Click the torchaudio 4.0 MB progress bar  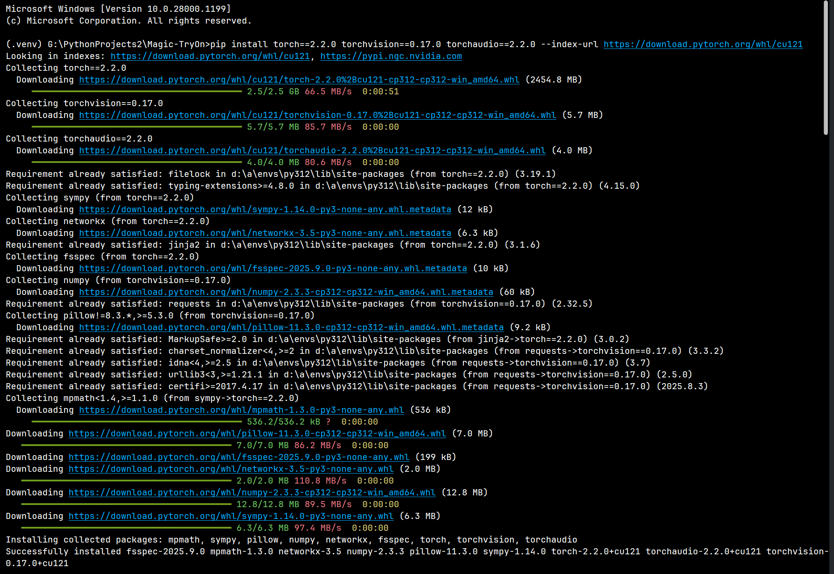[x=136, y=162]
